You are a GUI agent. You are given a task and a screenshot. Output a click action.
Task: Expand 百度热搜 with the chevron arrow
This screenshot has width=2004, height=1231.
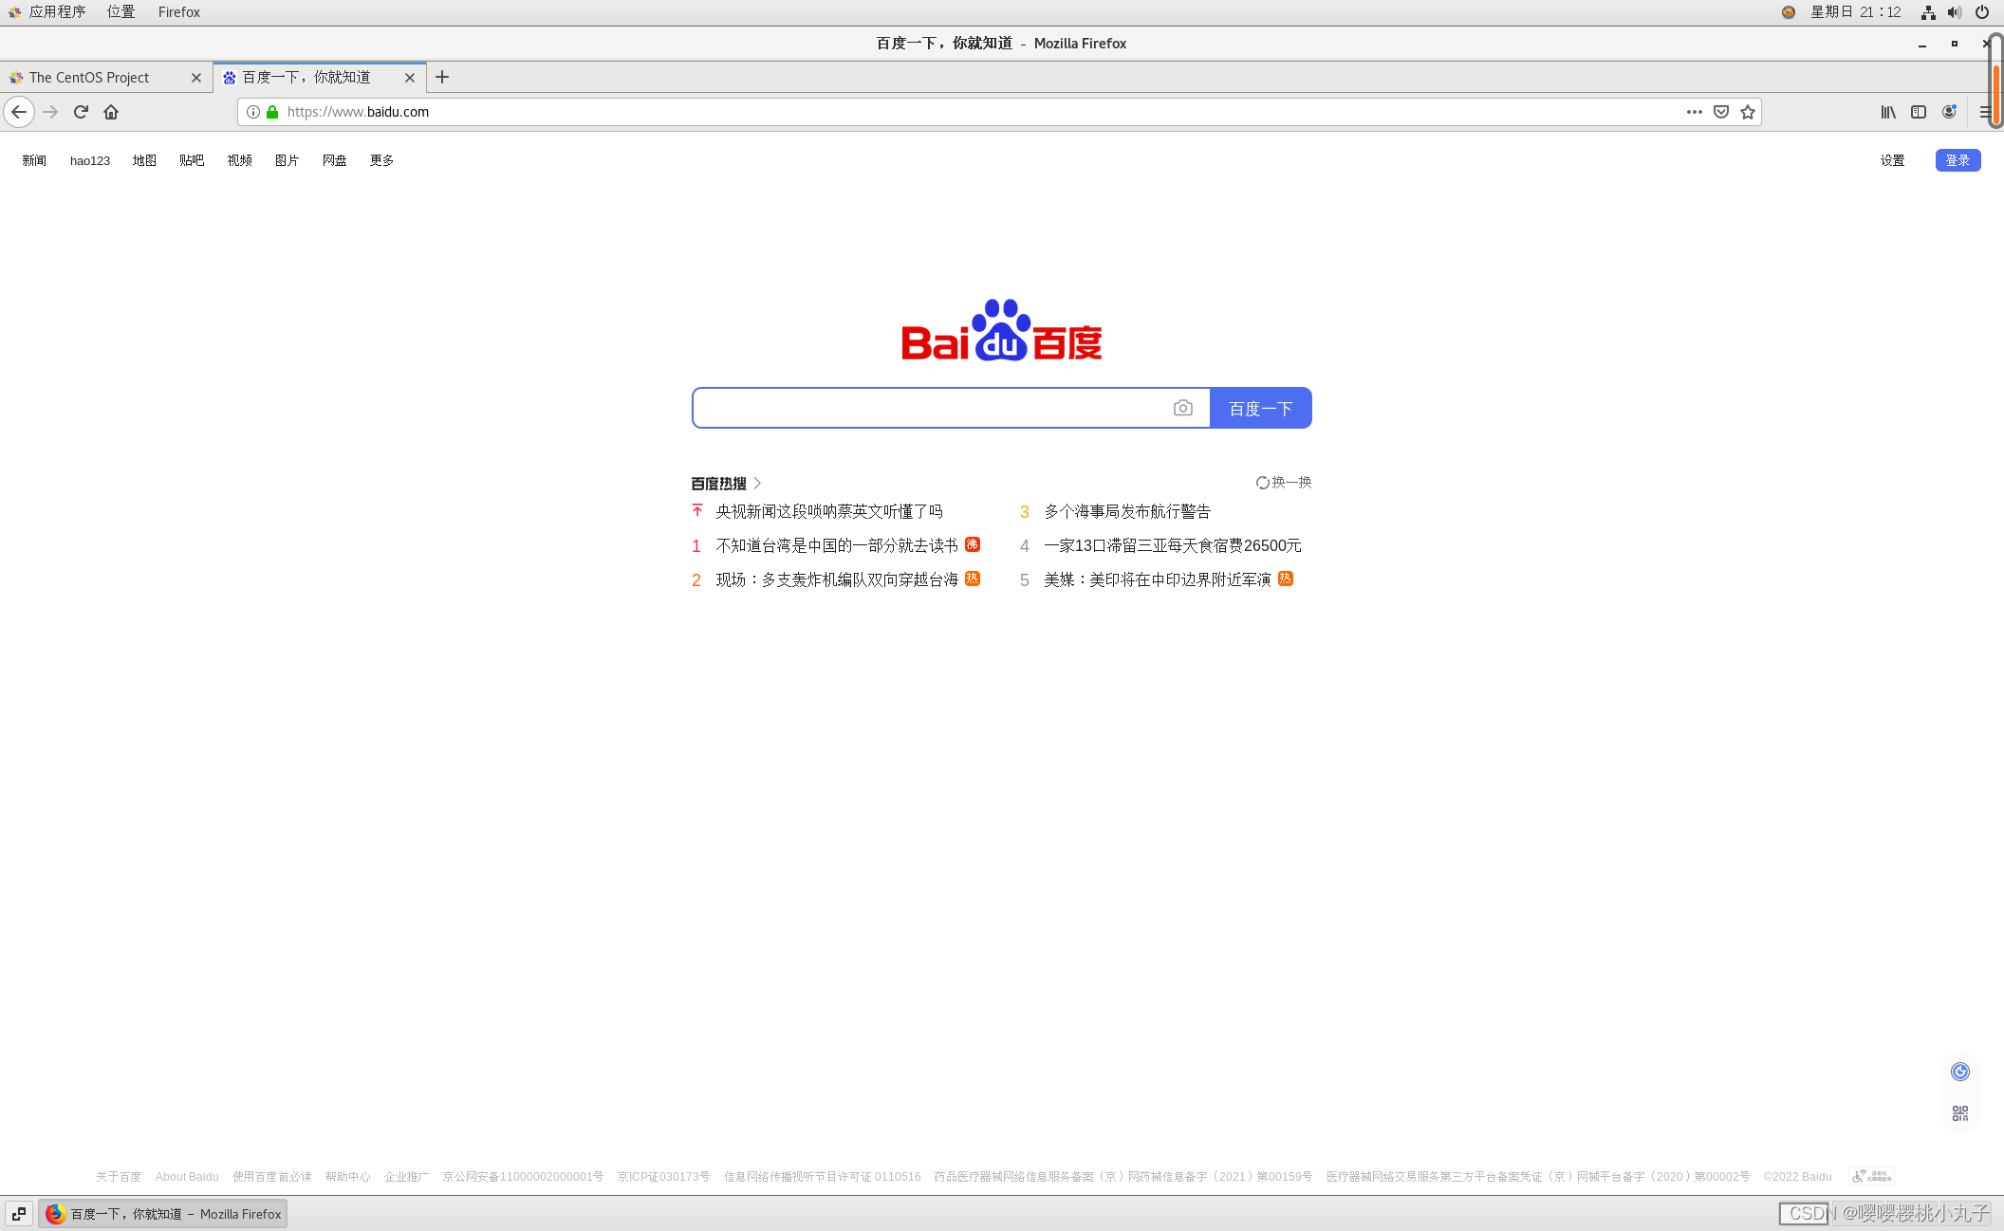click(x=757, y=483)
